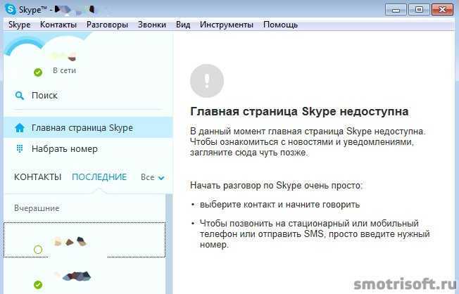Minimize the Skype window

(x=396, y=10)
